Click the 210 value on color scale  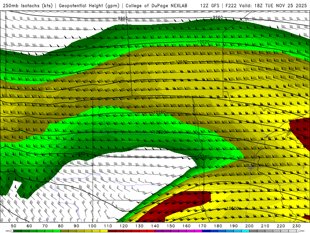point(265,226)
